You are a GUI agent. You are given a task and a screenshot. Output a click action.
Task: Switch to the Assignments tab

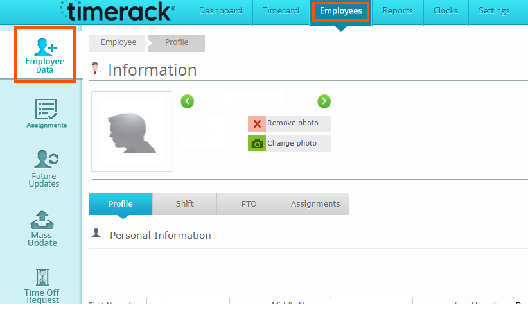pos(315,203)
